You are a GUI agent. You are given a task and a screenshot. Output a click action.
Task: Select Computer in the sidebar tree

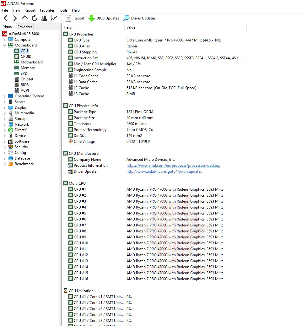[20, 40]
